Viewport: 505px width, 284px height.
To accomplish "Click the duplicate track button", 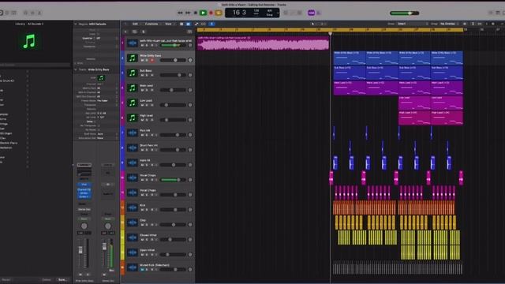I will 135,32.
